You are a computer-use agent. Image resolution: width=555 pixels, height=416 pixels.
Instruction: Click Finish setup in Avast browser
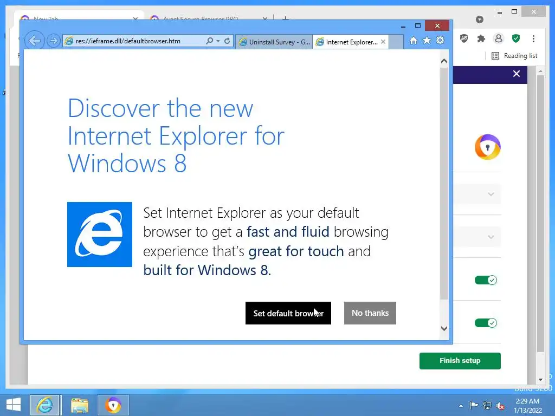[x=460, y=361]
